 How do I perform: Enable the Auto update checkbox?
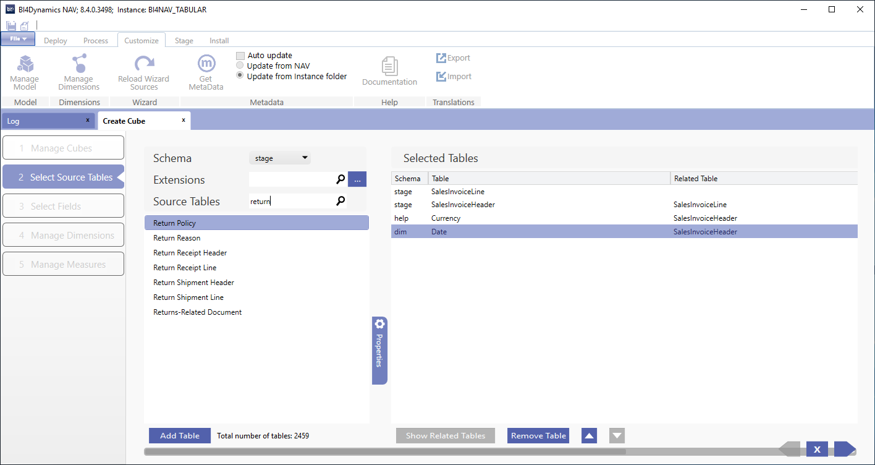pyautogui.click(x=240, y=56)
